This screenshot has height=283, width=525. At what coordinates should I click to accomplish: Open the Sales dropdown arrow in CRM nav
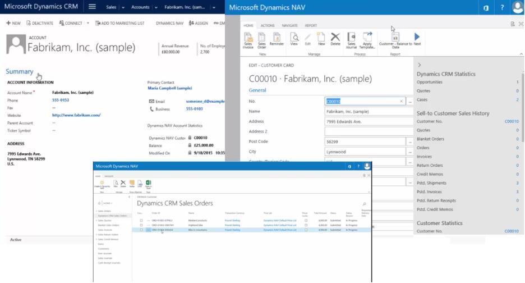click(x=123, y=7)
